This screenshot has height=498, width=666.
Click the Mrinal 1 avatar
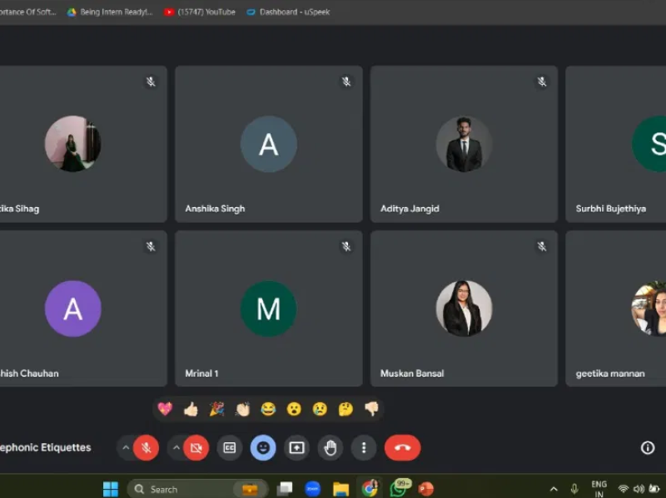[x=268, y=308]
